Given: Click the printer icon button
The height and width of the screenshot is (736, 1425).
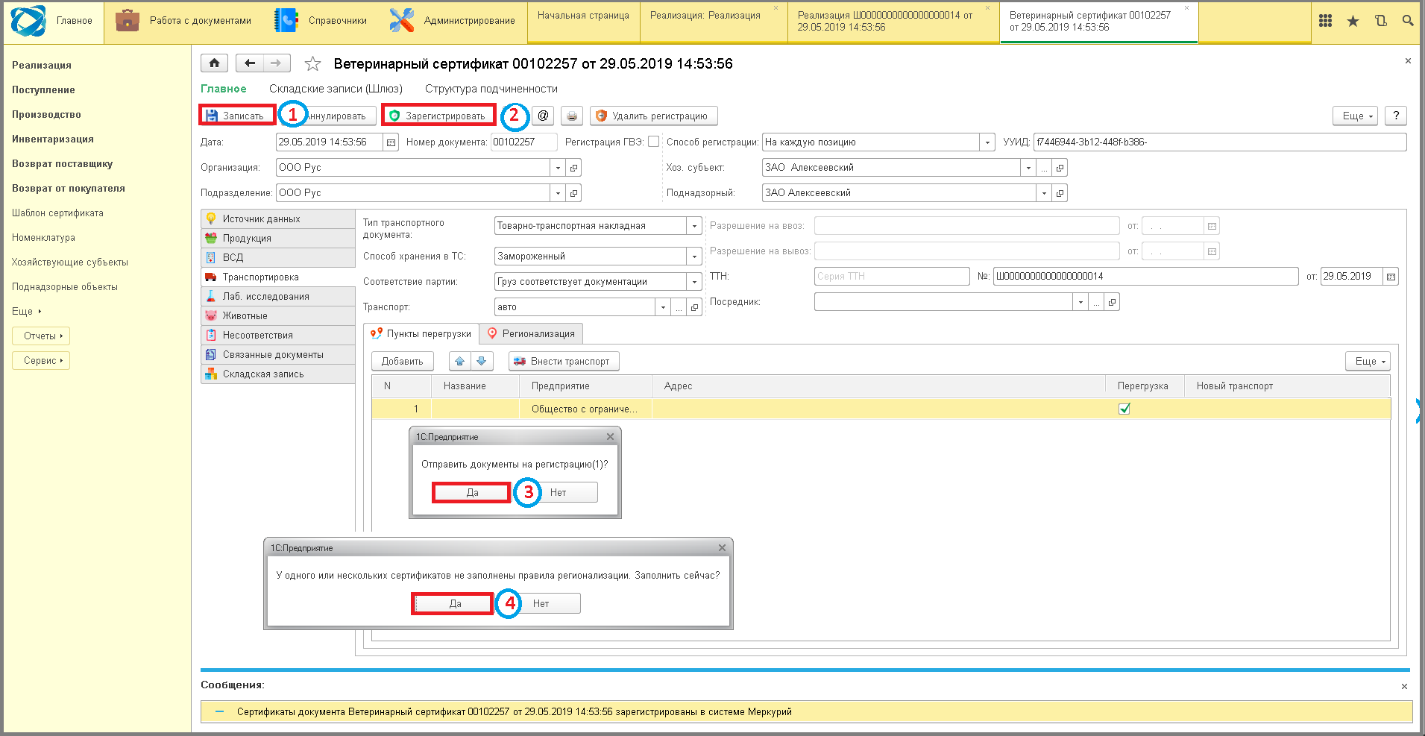Looking at the screenshot, I should pos(572,116).
